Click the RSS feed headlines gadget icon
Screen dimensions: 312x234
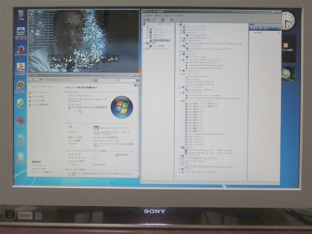(285, 45)
